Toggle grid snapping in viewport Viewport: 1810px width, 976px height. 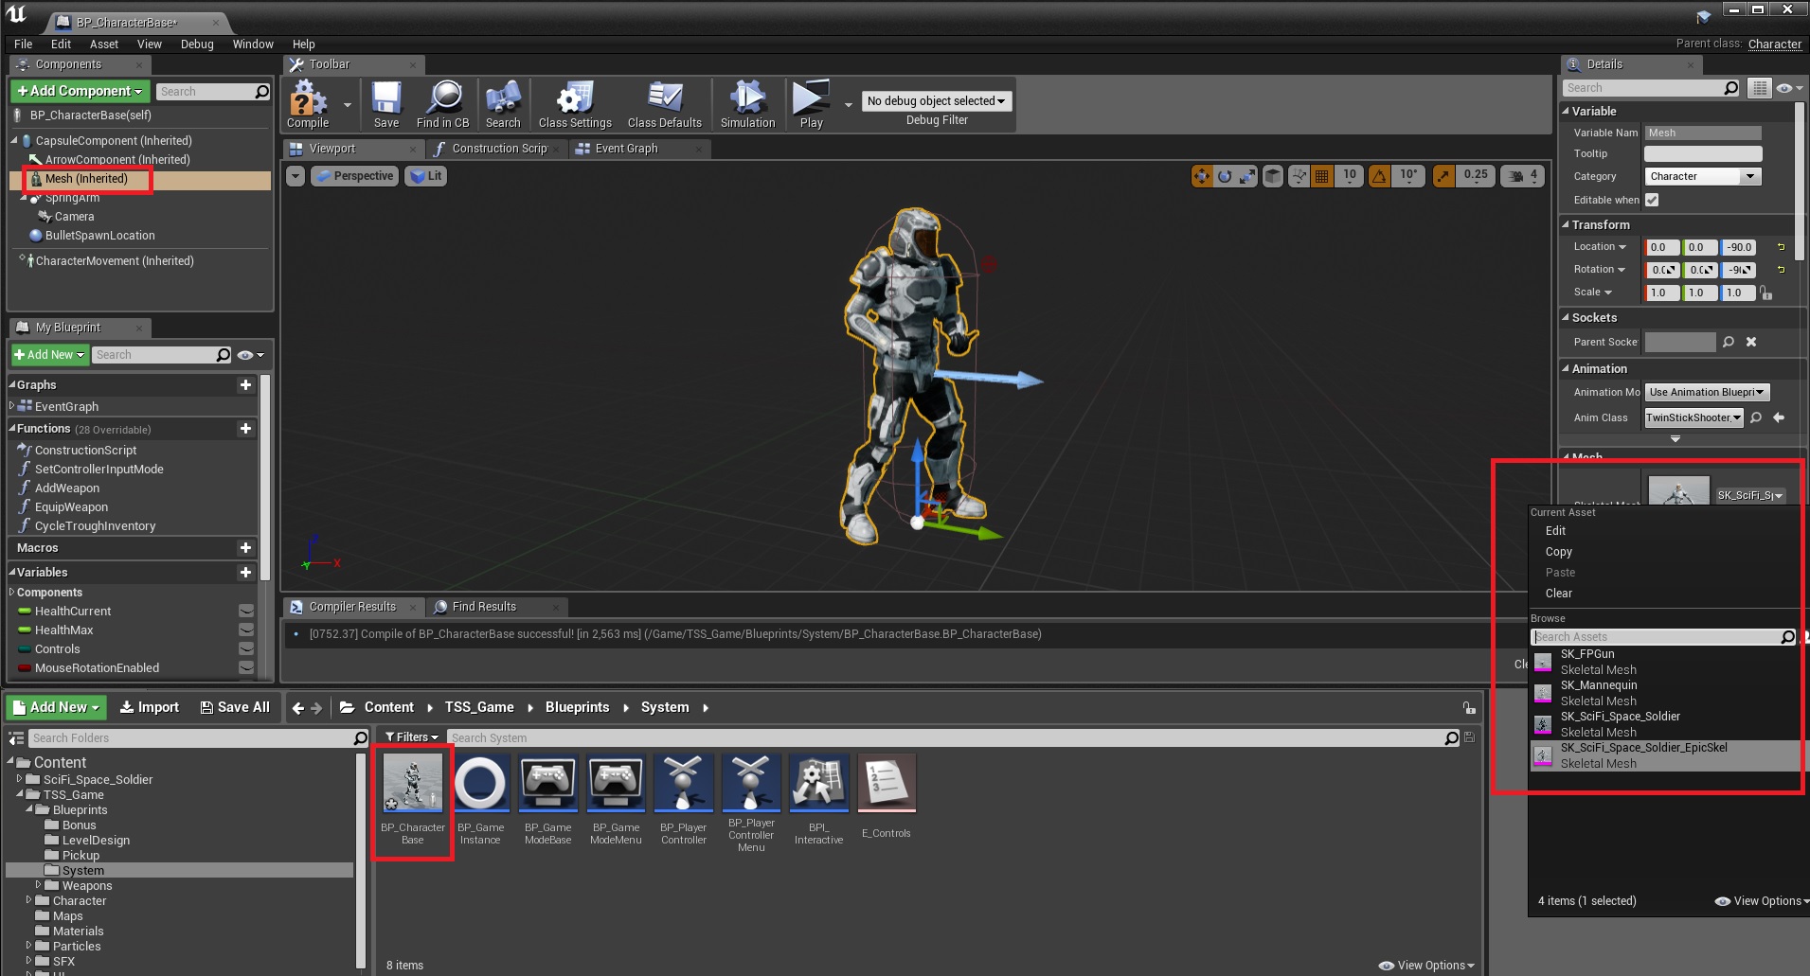1322,176
